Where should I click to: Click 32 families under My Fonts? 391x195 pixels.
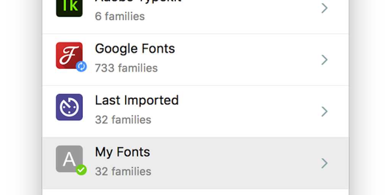pyautogui.click(x=123, y=171)
